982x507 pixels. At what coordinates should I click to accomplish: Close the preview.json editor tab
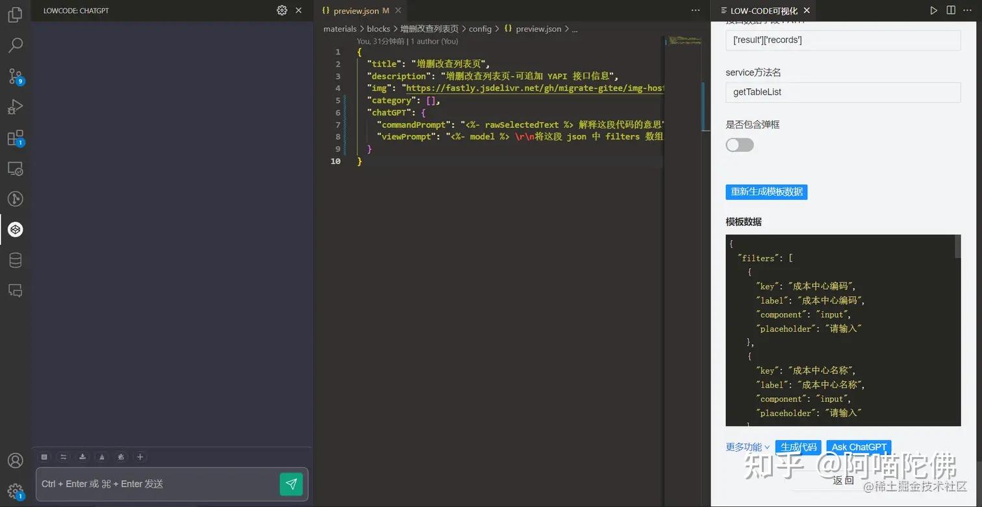(398, 10)
